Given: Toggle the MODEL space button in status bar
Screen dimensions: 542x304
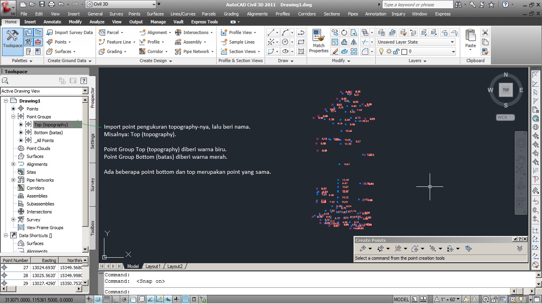Looking at the screenshot, I should point(401,300).
